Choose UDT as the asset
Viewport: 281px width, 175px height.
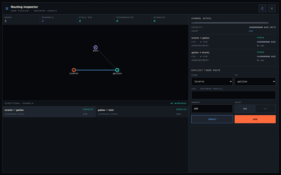[x=265, y=109]
